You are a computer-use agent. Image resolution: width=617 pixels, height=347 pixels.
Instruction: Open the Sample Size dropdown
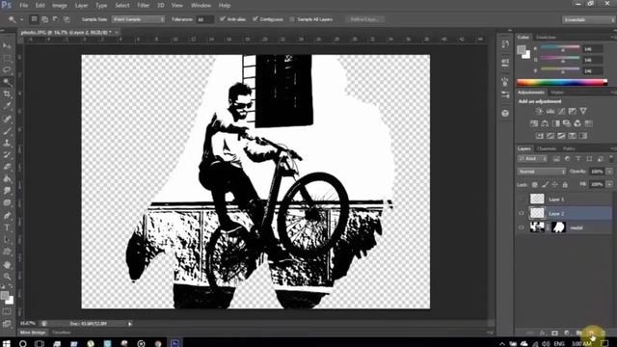(x=138, y=19)
